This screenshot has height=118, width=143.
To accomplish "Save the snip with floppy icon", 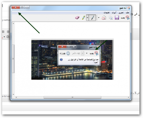I will 117,18.
